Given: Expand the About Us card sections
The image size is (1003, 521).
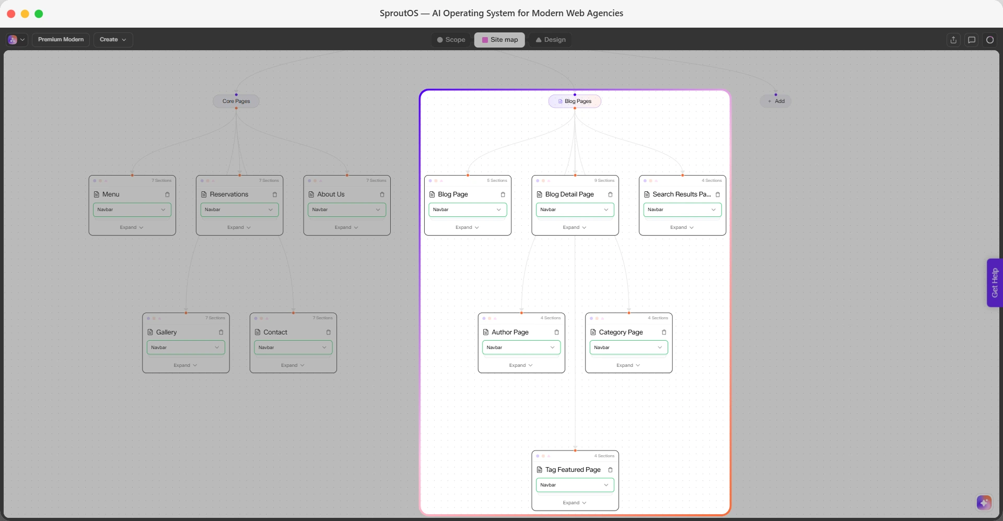Looking at the screenshot, I should click(346, 227).
